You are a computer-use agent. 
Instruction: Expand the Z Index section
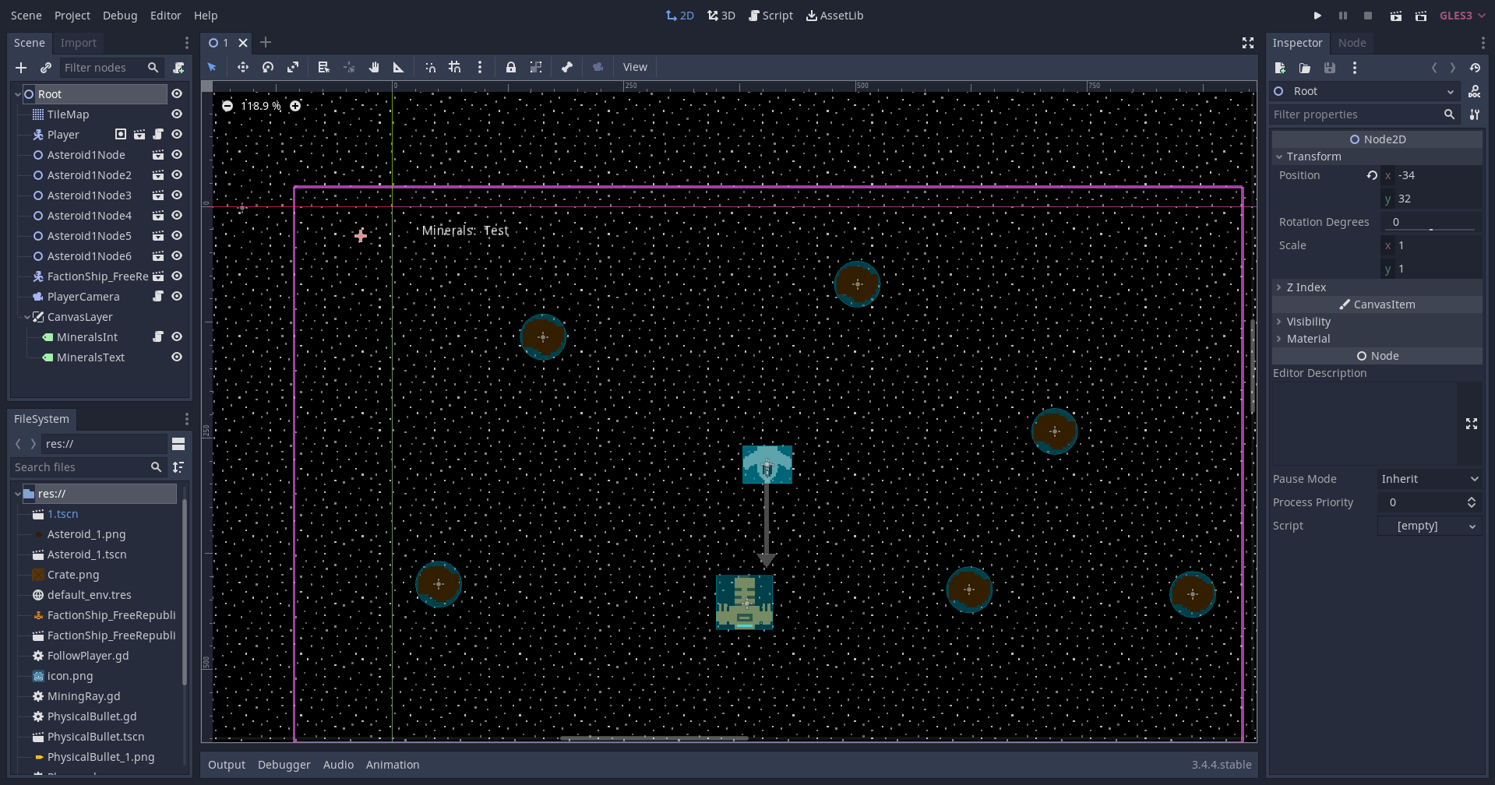(1377, 287)
